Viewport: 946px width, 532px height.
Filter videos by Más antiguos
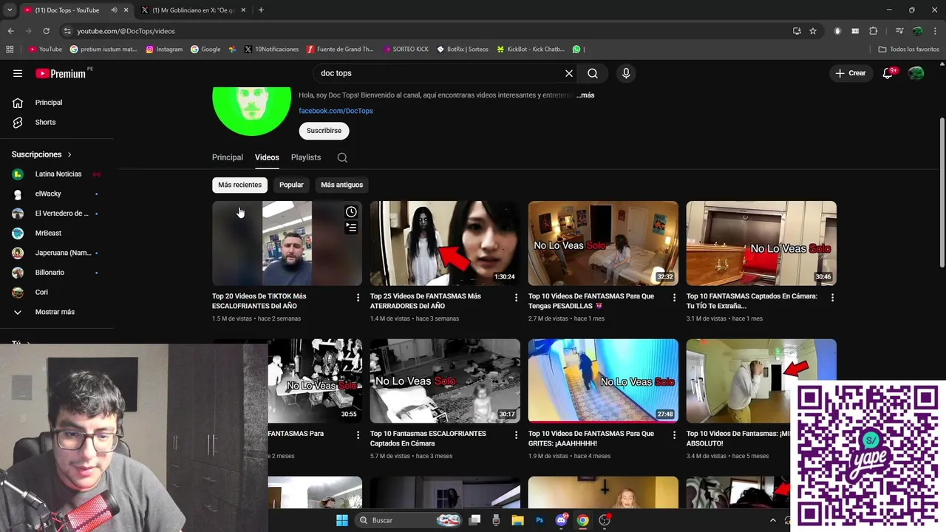341,185
